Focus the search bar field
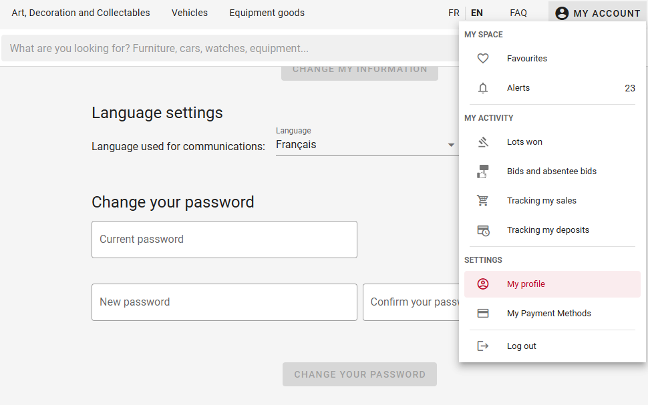 click(230, 48)
